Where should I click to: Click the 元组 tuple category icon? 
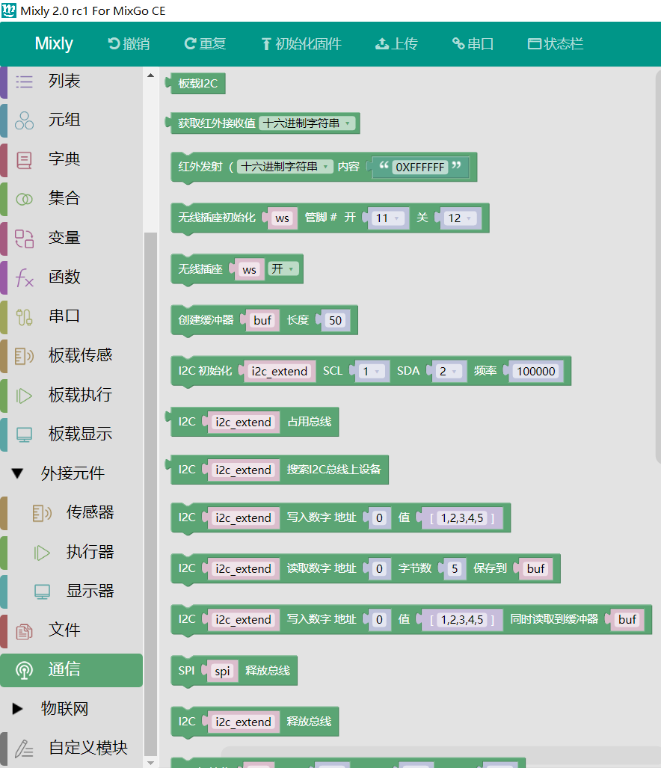[24, 120]
